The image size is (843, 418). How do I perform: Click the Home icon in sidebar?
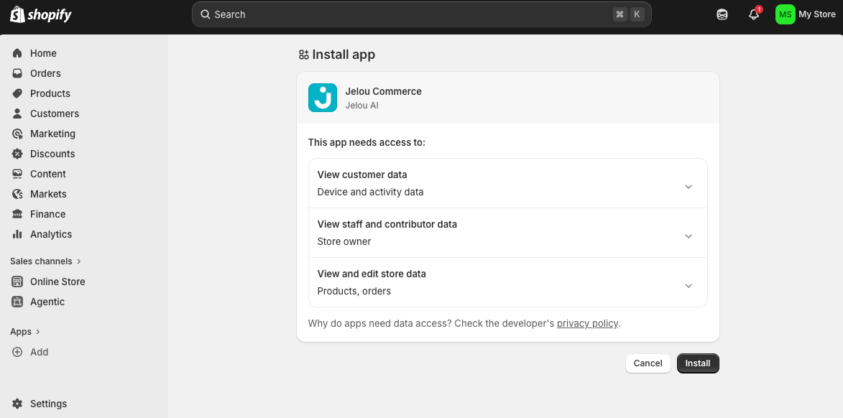pos(17,53)
